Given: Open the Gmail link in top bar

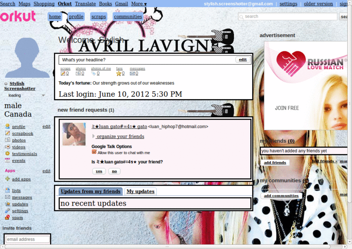Looking at the screenshot, I should coord(121,4).
